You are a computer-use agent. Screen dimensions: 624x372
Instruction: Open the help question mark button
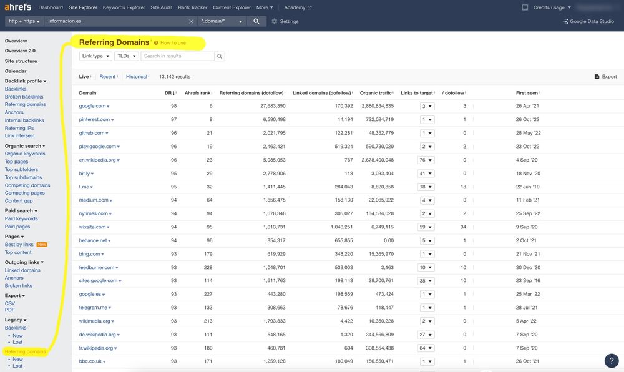click(612, 361)
